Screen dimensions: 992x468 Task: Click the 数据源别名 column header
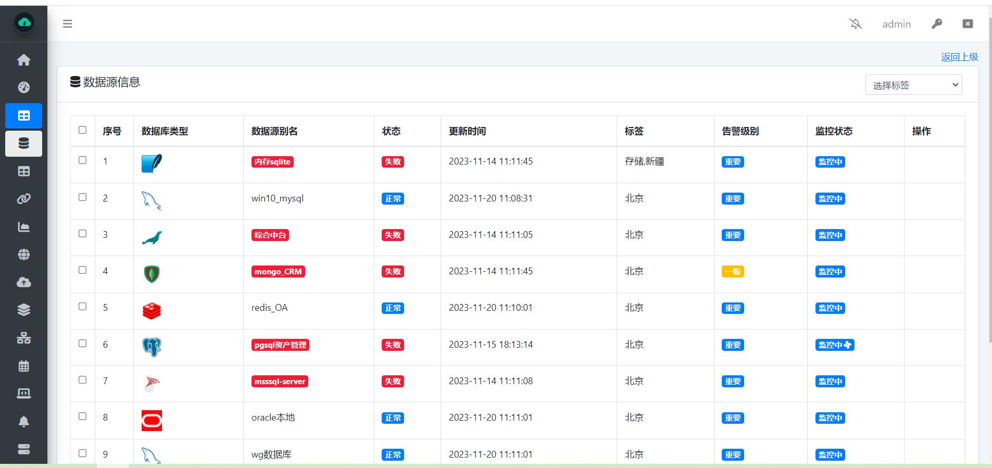[x=274, y=131]
